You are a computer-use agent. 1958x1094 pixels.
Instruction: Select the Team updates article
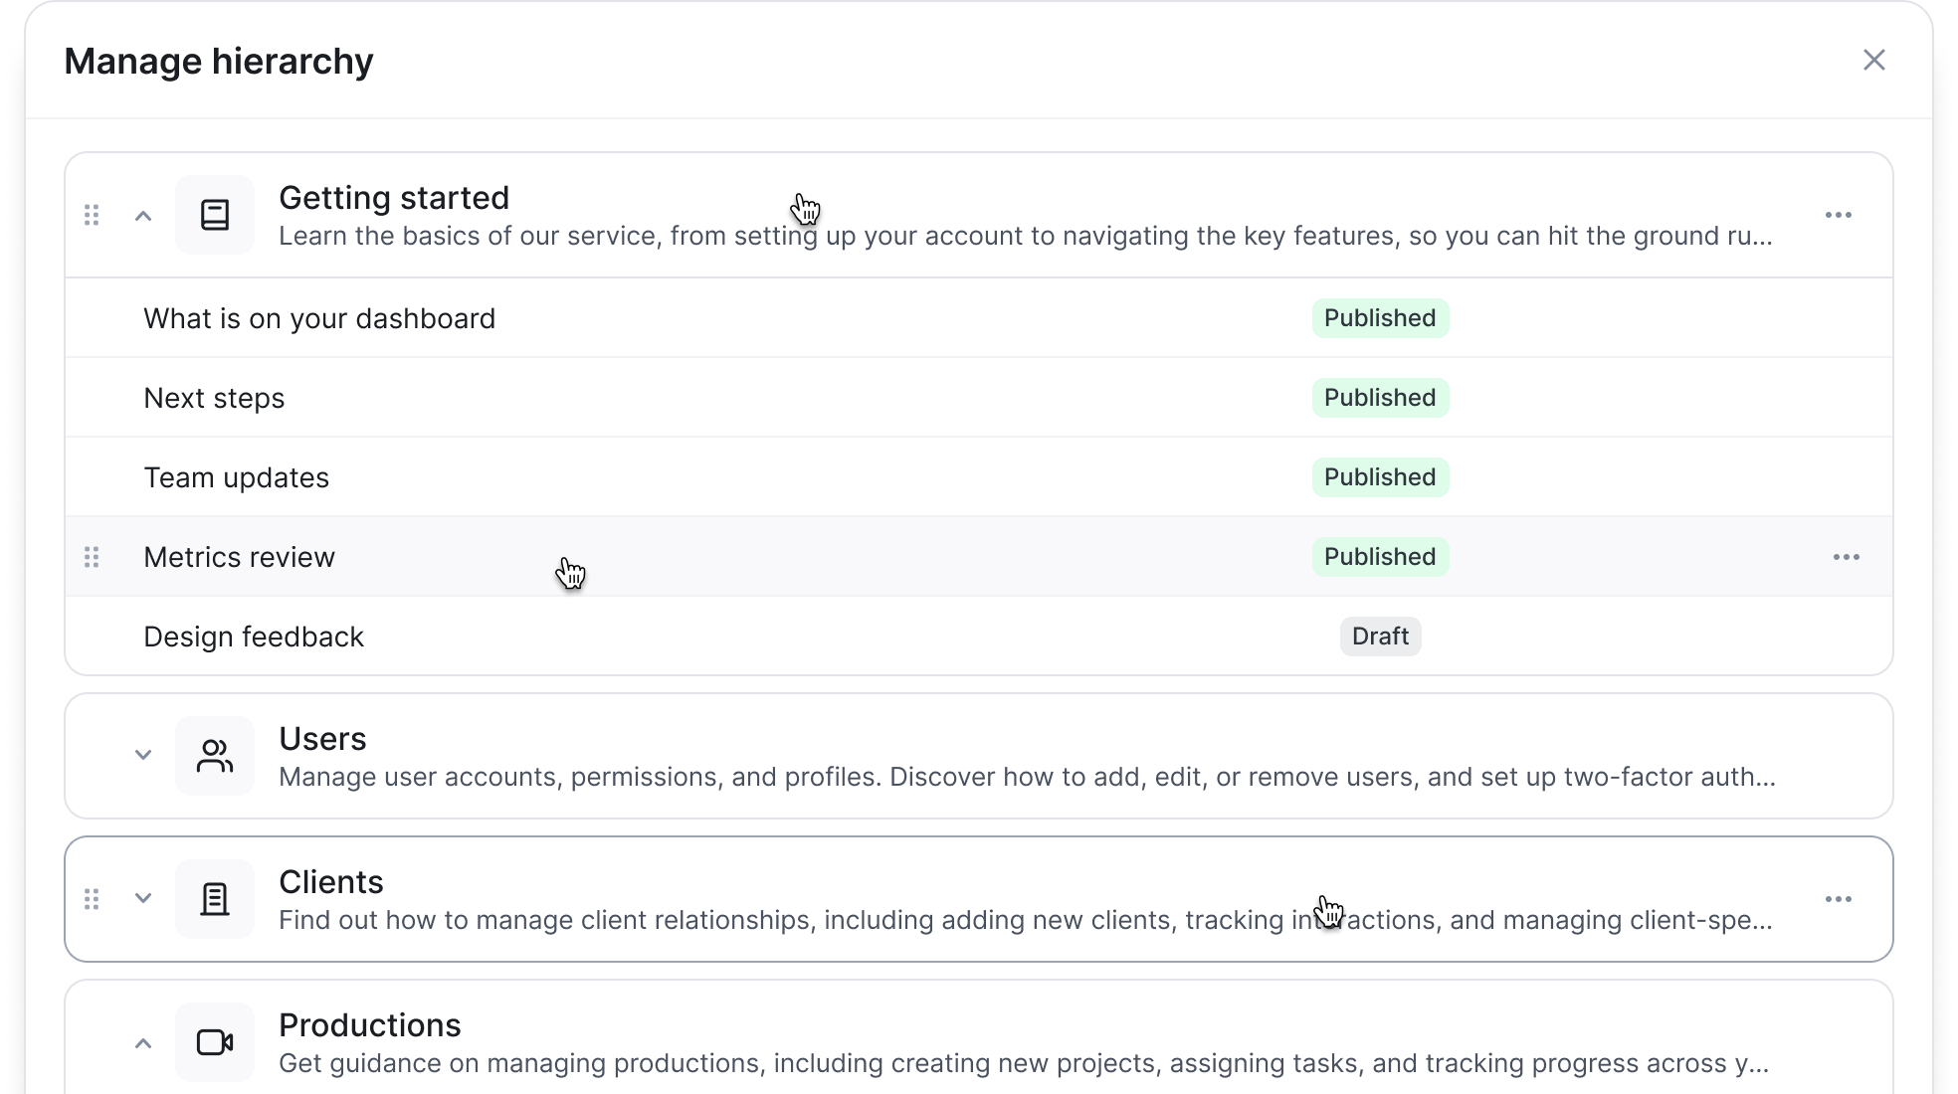(x=236, y=477)
